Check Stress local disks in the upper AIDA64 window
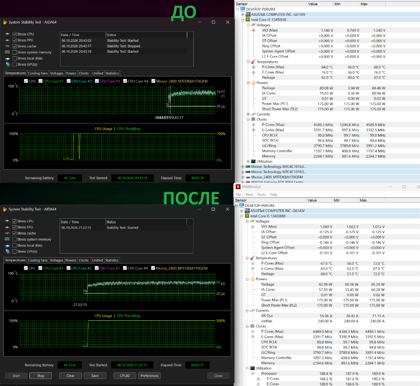Image resolution: width=420 pixels, height=386 pixels. 15,58
